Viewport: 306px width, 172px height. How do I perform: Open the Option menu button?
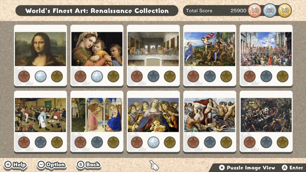(51, 165)
